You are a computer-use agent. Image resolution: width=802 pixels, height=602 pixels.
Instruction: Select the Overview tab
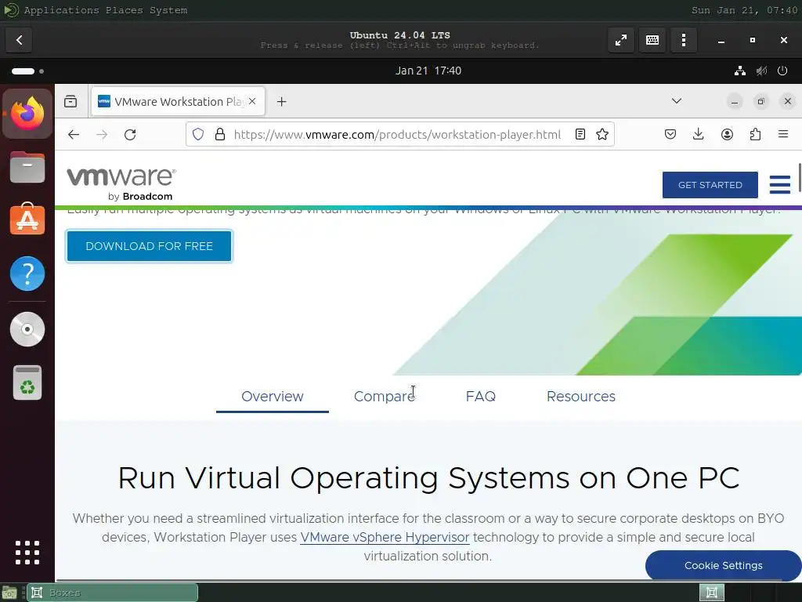(272, 396)
